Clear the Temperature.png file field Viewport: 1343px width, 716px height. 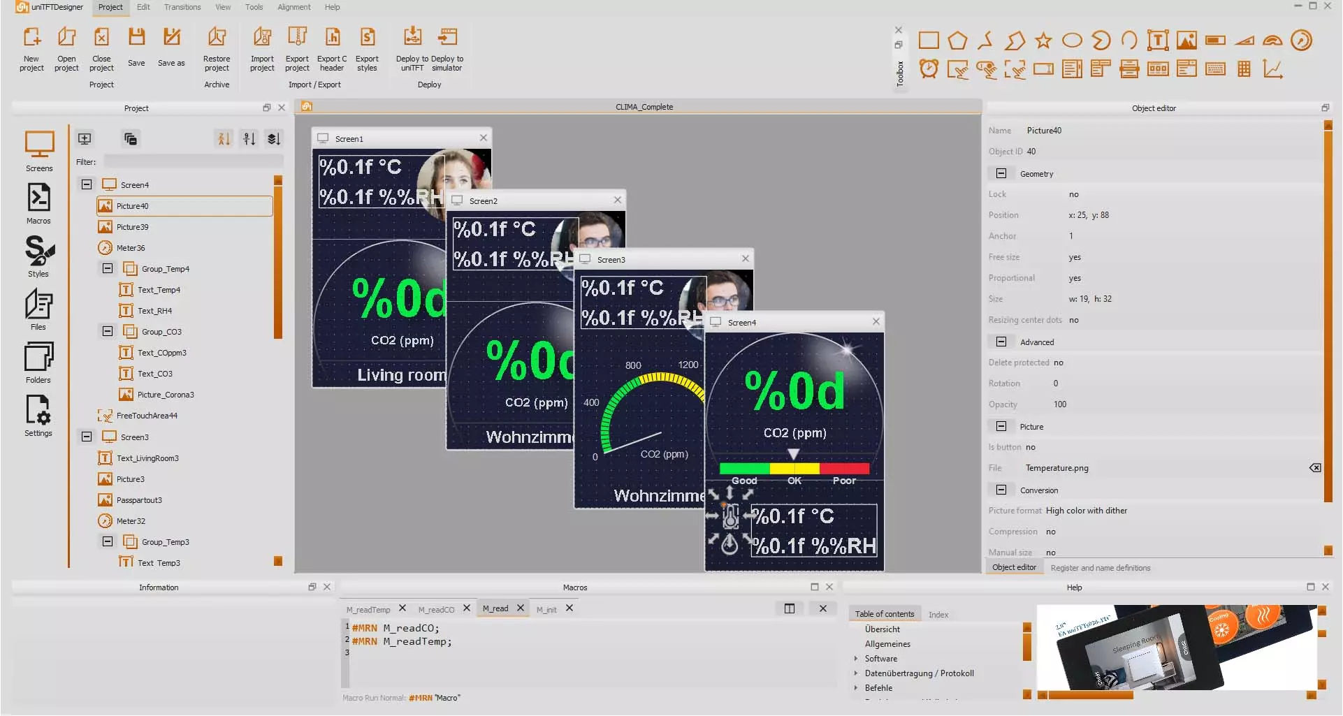click(1314, 468)
